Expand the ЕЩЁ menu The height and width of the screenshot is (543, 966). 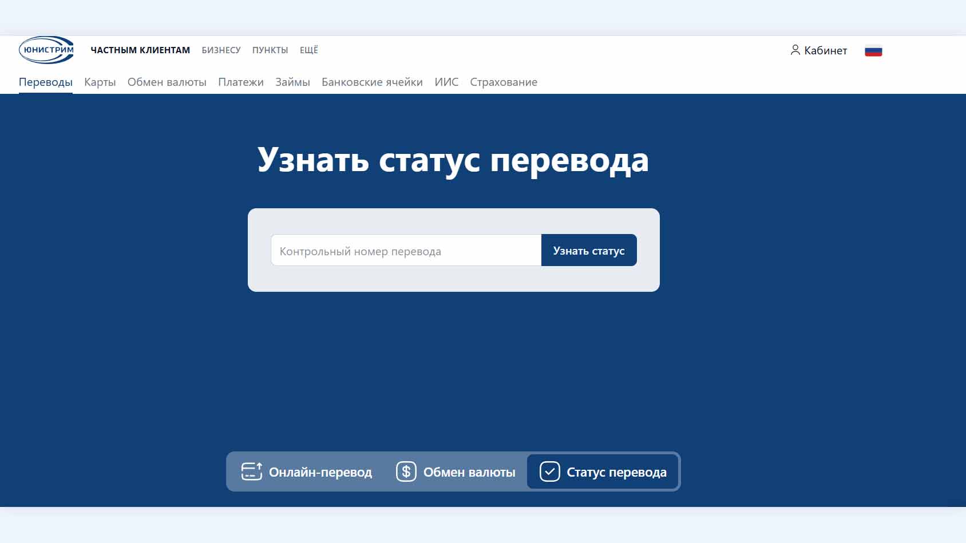click(309, 50)
